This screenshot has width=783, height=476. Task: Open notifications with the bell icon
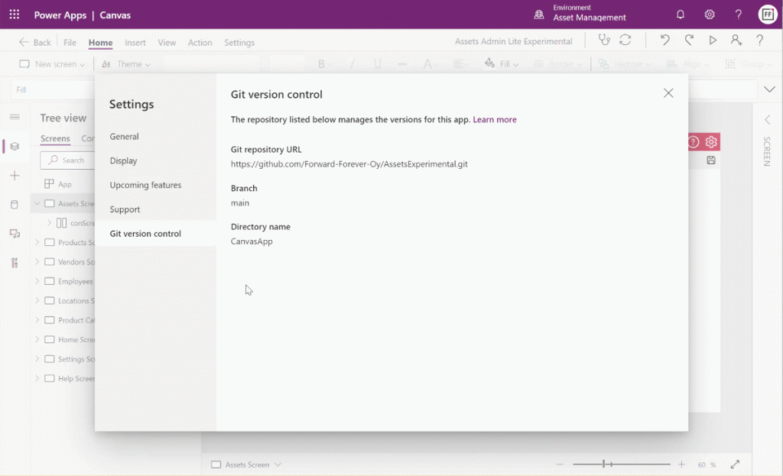681,14
